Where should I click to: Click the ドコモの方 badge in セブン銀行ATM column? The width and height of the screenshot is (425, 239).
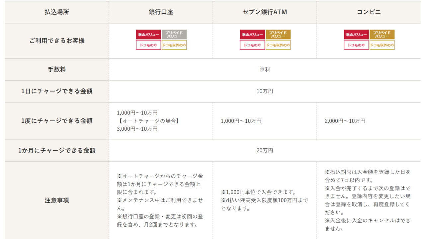(252, 45)
